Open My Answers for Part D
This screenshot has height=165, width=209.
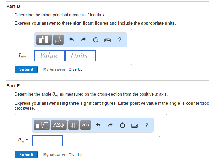tap(54, 69)
